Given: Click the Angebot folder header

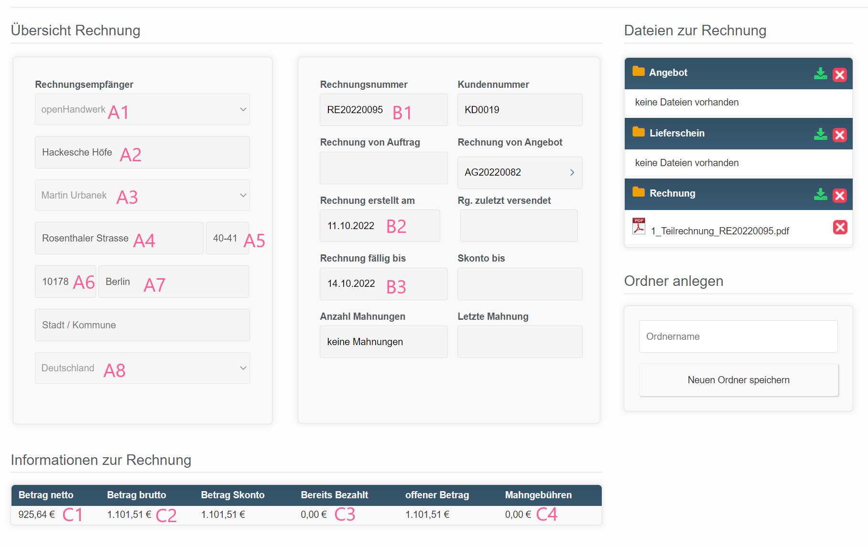Looking at the screenshot, I should [x=738, y=73].
